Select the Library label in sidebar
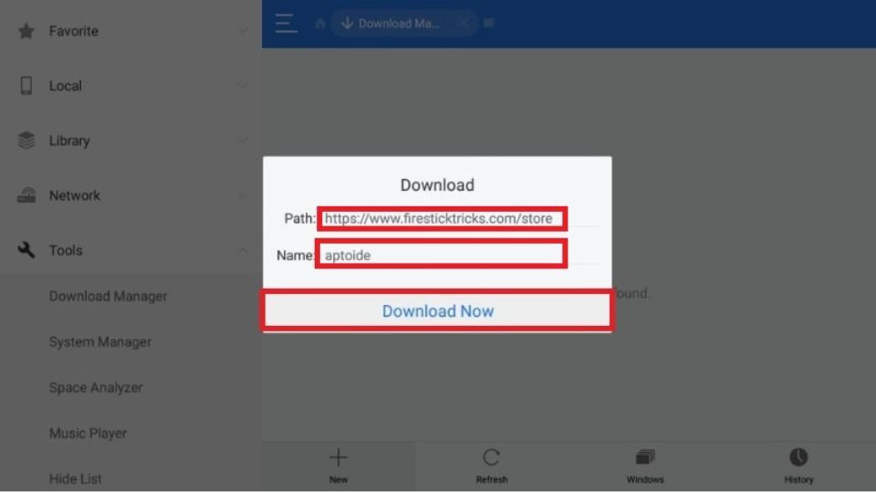This screenshot has width=876, height=493. coord(69,141)
